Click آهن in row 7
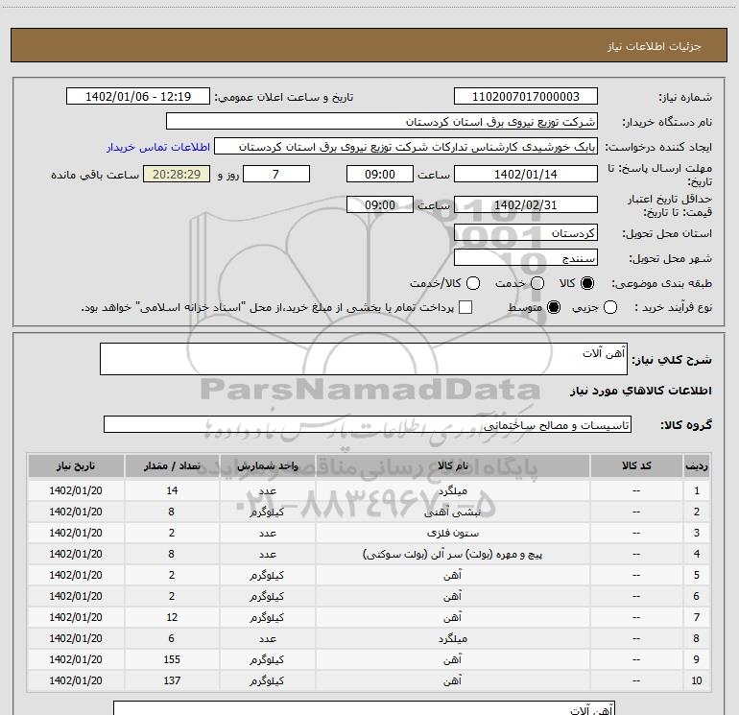The image size is (739, 715). tap(453, 617)
